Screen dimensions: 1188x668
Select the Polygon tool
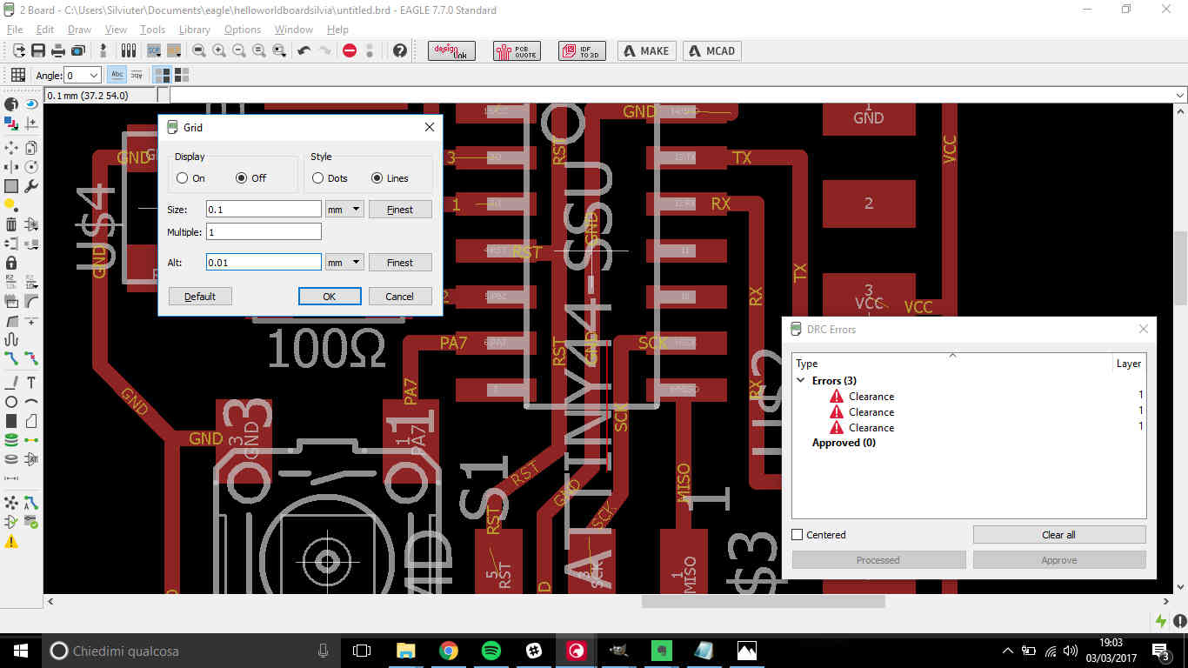pyautogui.click(x=31, y=421)
